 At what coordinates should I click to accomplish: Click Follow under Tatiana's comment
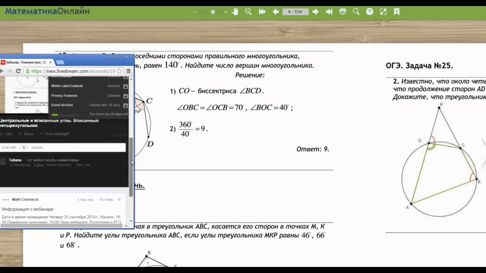coord(38,165)
